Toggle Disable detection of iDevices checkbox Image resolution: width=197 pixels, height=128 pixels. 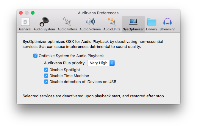pyautogui.click(x=46, y=82)
